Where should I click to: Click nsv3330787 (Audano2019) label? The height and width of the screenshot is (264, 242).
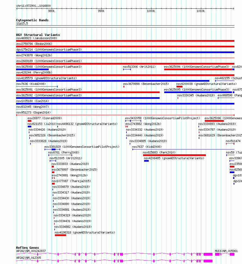(x=217, y=130)
